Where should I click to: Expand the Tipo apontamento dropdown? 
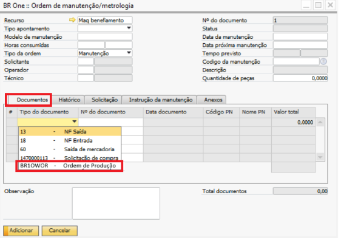(129, 28)
